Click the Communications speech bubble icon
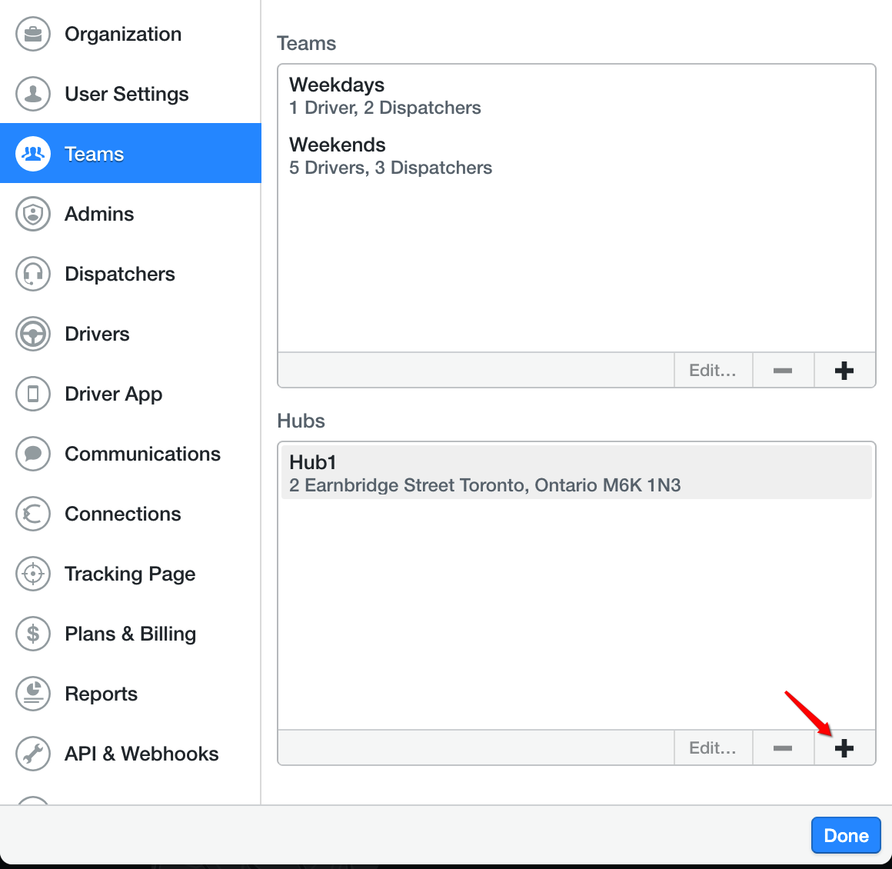 click(33, 454)
